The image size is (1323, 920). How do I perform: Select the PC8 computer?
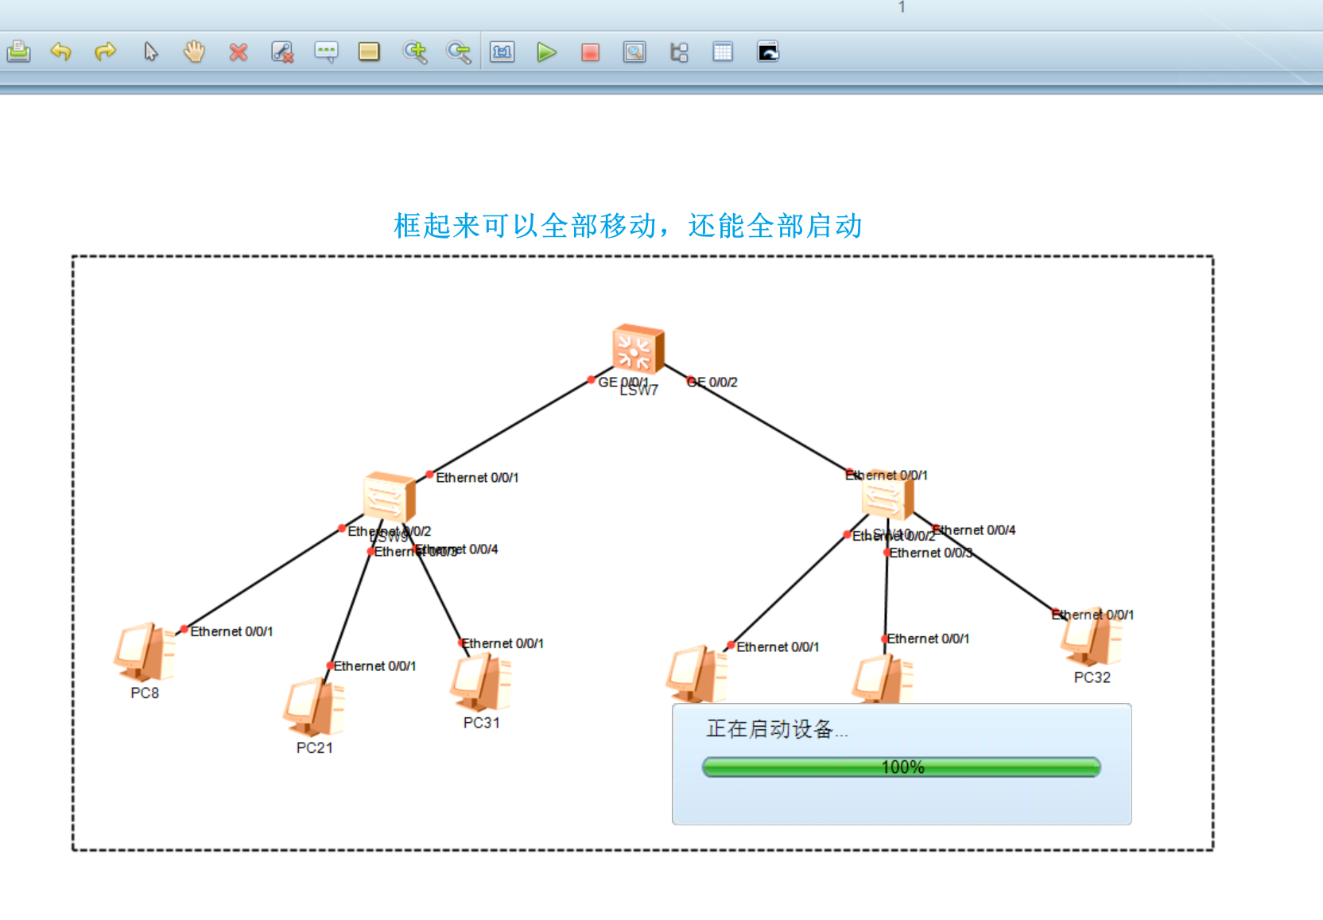pos(145,652)
